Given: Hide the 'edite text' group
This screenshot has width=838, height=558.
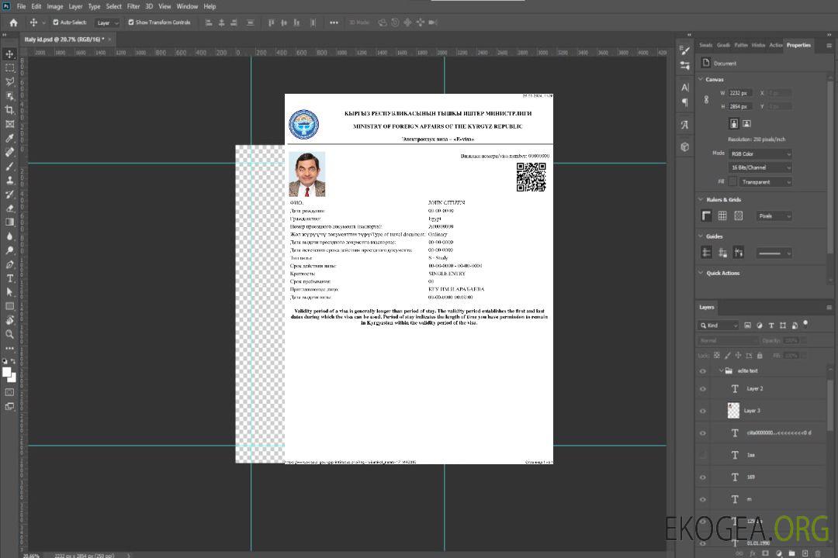Looking at the screenshot, I should point(703,371).
